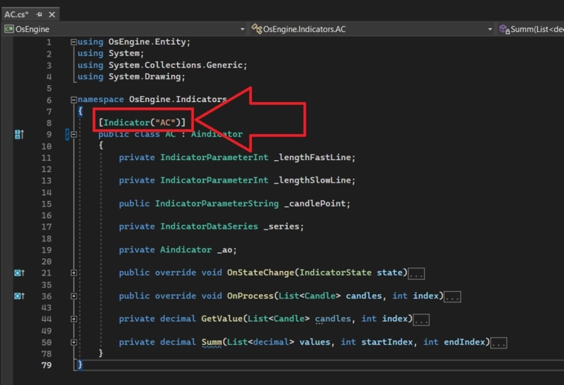Click the OnStateChange method name
Screen dimensions: 564x385
260,273
